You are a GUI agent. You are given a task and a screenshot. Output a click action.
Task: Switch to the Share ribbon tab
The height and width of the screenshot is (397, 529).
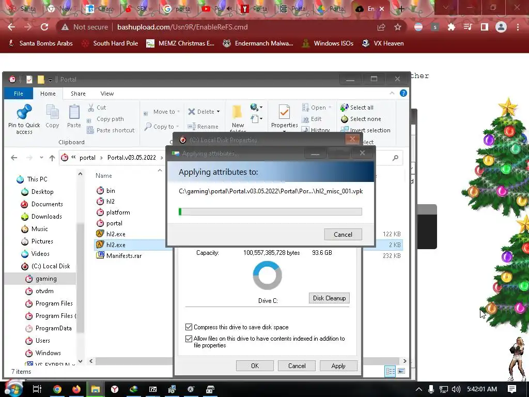78,94
